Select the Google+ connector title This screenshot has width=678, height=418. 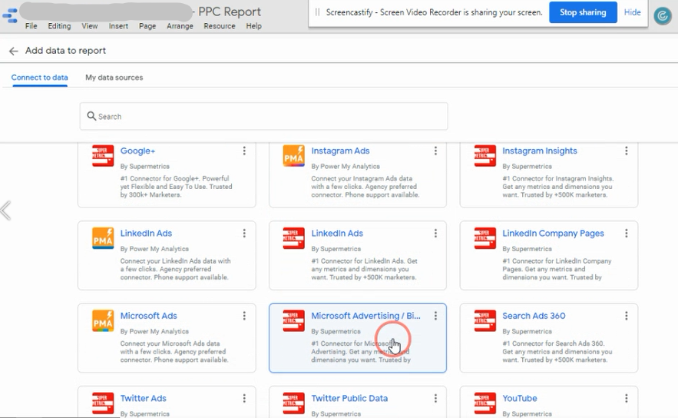[137, 151]
